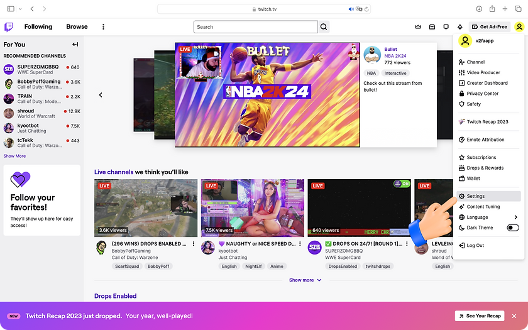Image resolution: width=528 pixels, height=330 pixels.
Task: Click Safari share icon
Action: coord(492,9)
